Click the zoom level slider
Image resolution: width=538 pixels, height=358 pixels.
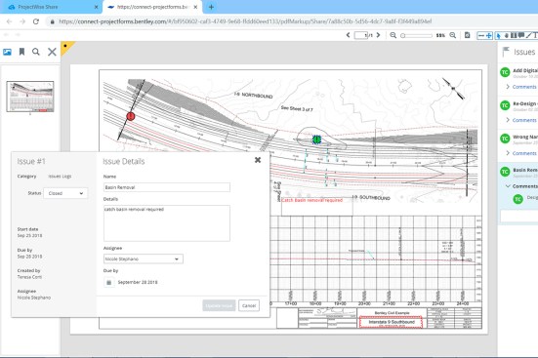(417, 35)
